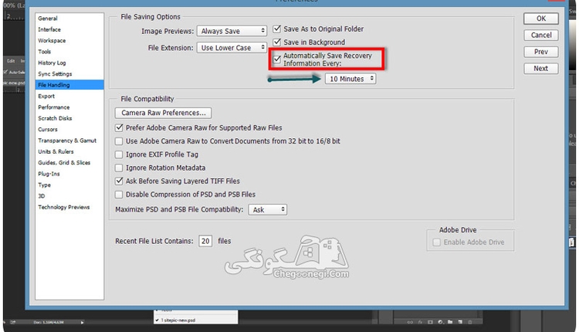The height and width of the screenshot is (332, 579).
Task: Click the fx layer style icon
Action: tap(420, 322)
